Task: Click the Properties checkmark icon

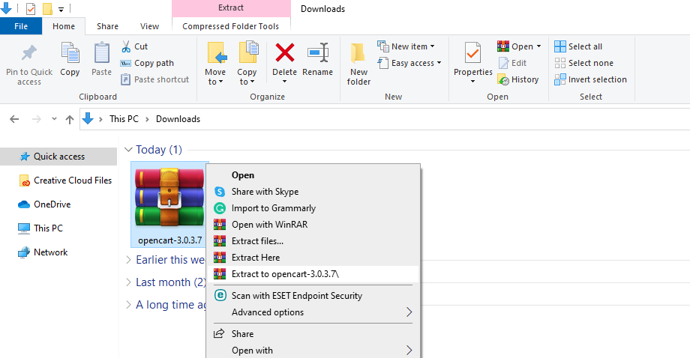Action: point(472,53)
